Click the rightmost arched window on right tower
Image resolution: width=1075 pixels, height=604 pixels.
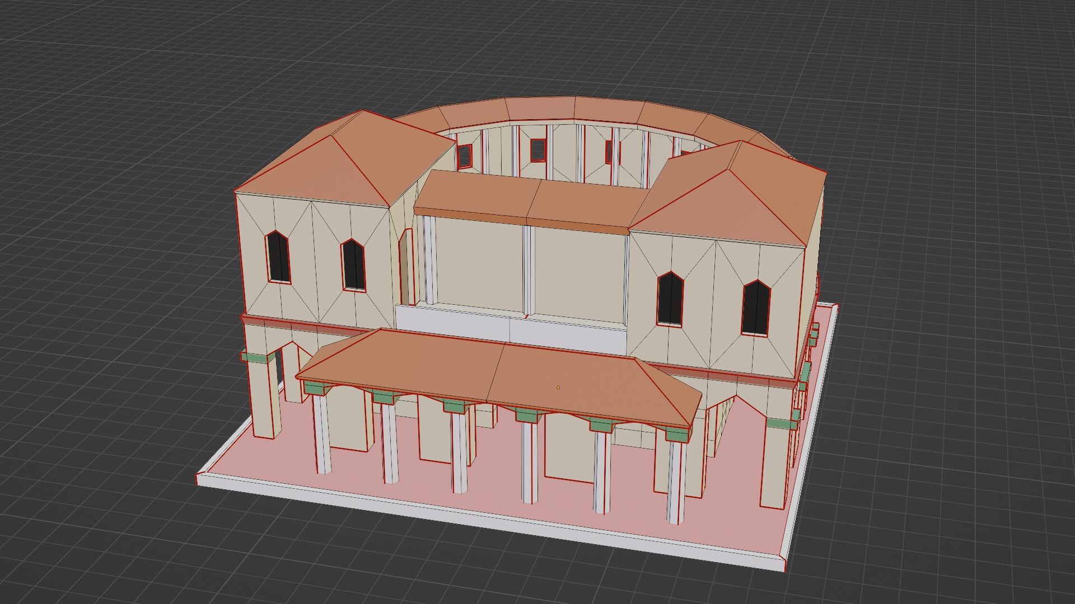point(756,308)
